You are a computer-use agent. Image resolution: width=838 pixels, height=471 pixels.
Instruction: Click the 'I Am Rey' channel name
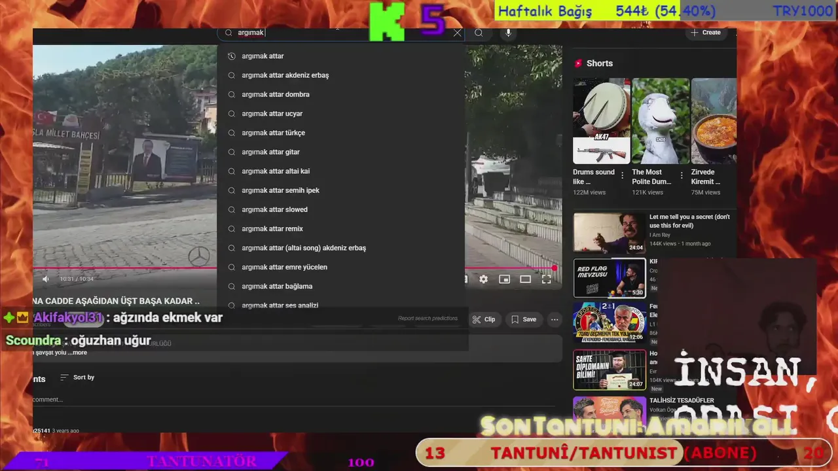point(660,235)
